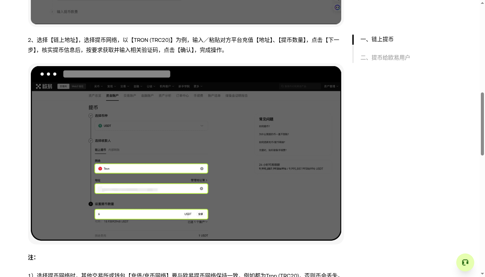Open the 订单中心 tab
Viewport: 485px width, 277px height.
point(183,96)
